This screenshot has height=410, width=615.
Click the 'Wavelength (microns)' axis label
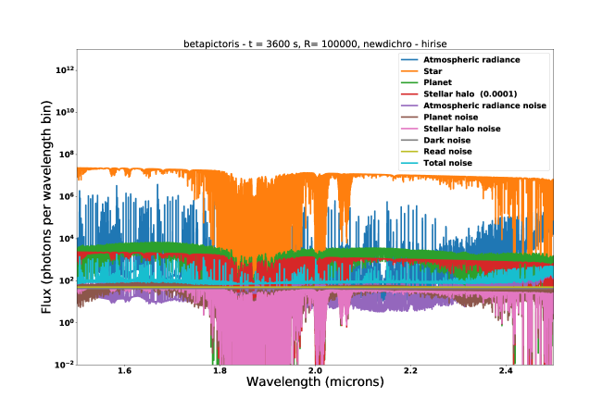pyautogui.click(x=315, y=382)
